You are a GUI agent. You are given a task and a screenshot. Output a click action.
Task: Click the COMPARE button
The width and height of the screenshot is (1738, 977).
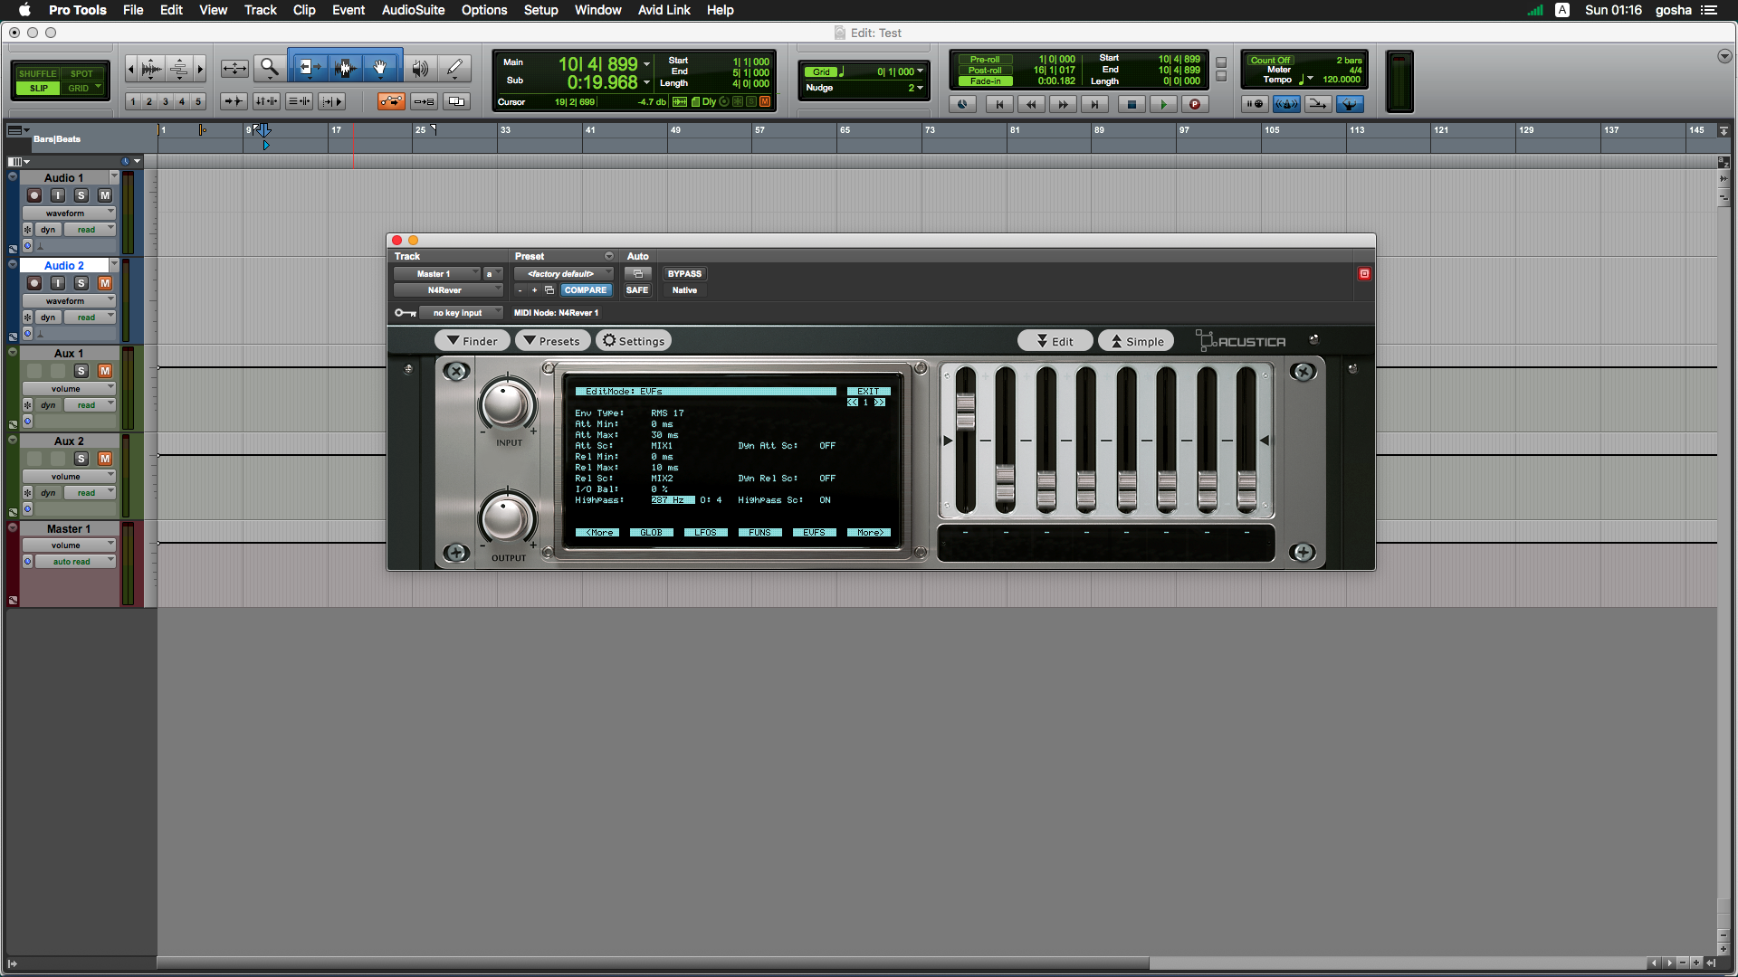coord(585,290)
